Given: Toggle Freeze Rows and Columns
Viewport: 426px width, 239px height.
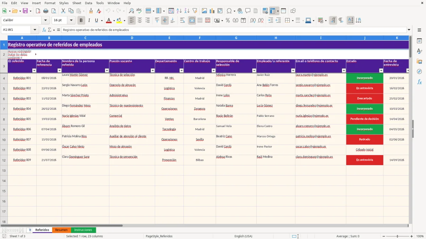Looking at the screenshot, I should click(273, 11).
